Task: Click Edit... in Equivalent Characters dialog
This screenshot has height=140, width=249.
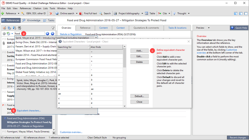Action: 139,56
